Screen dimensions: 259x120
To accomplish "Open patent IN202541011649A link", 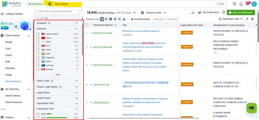I will click(x=103, y=33).
